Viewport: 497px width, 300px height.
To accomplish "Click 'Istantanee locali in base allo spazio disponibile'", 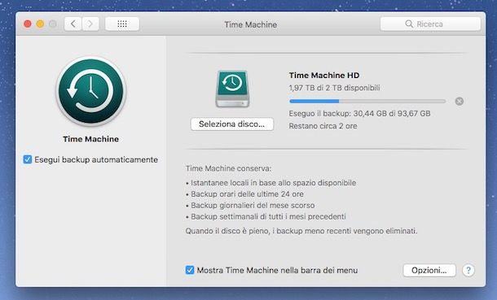I will (x=273, y=183).
